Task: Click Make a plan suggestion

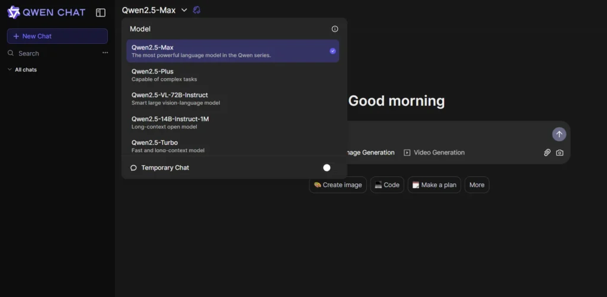Action: [x=435, y=185]
